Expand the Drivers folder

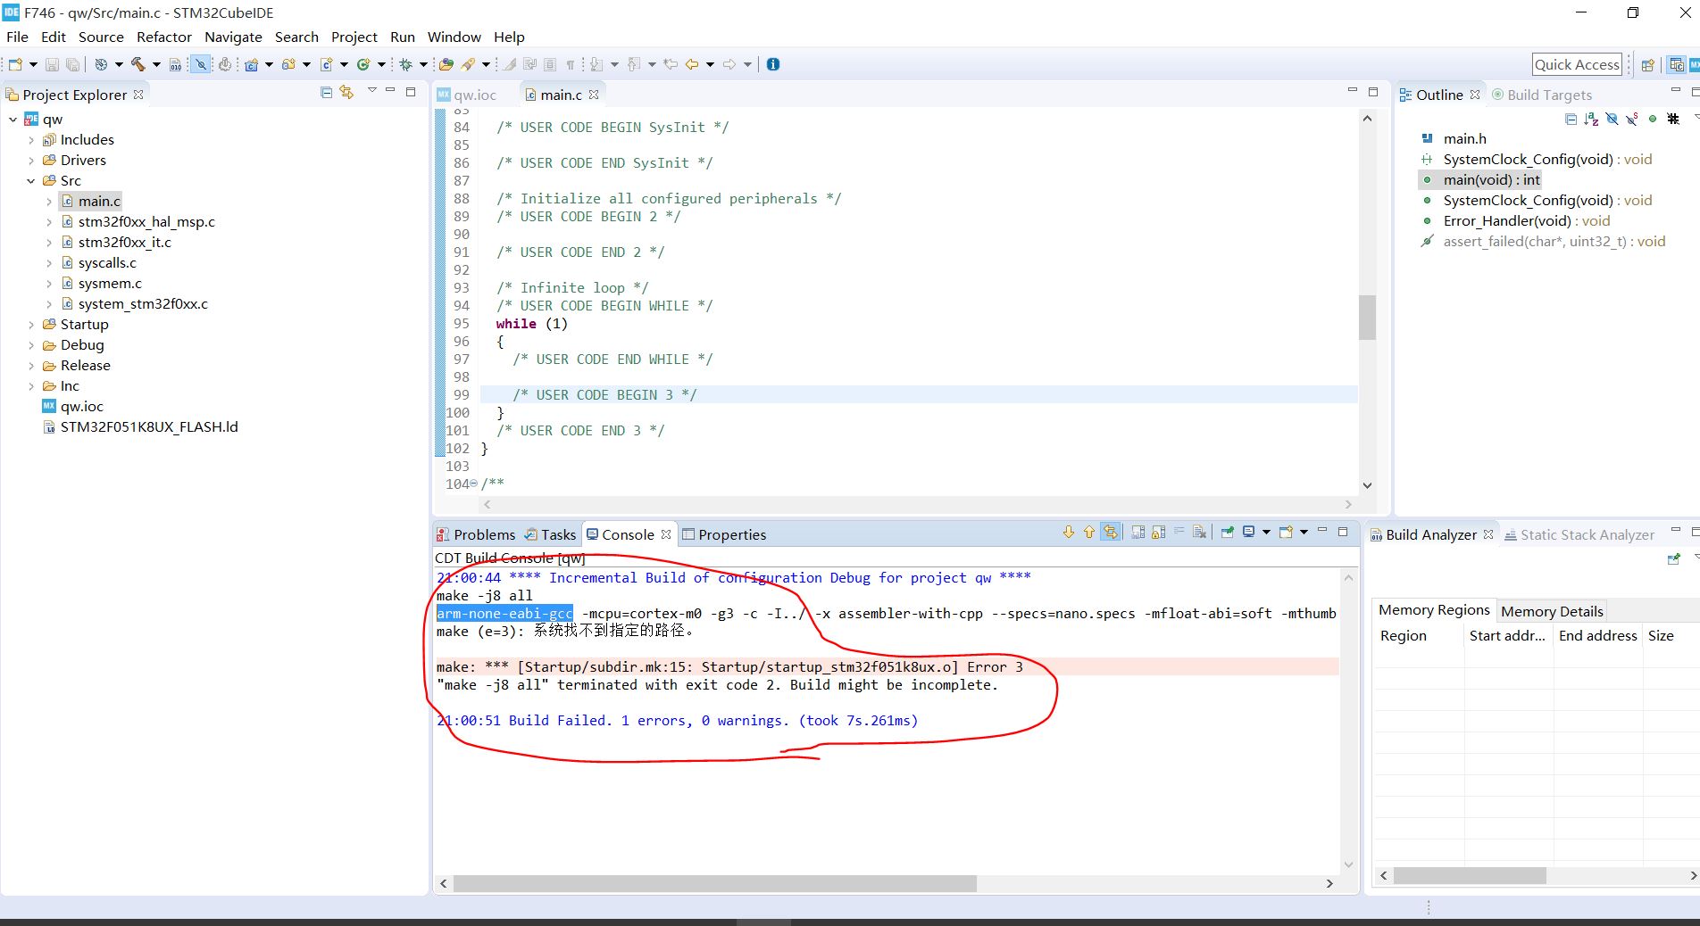[31, 161]
